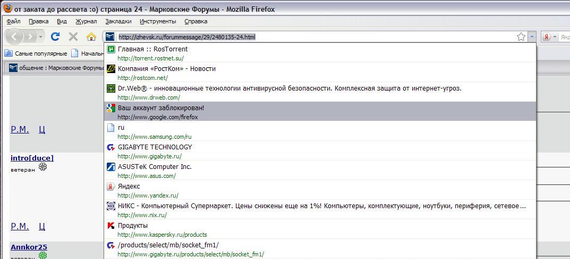Image resolution: width=570 pixels, height=259 pixels.
Task: Select the Компания «РостКом» - Новости suggestion
Action: (320, 73)
